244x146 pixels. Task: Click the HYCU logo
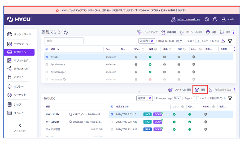click(x=19, y=19)
